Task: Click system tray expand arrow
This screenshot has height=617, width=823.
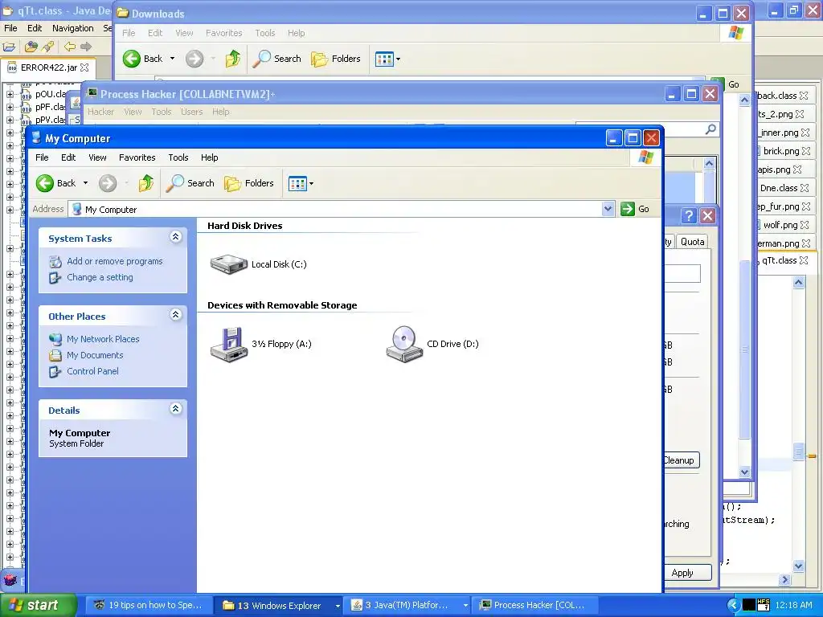Action: click(x=734, y=605)
